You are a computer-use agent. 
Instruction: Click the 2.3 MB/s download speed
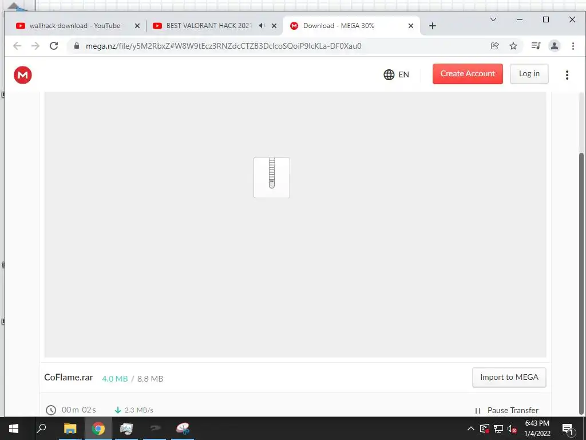(138, 410)
